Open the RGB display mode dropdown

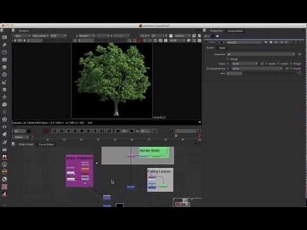tap(58, 36)
